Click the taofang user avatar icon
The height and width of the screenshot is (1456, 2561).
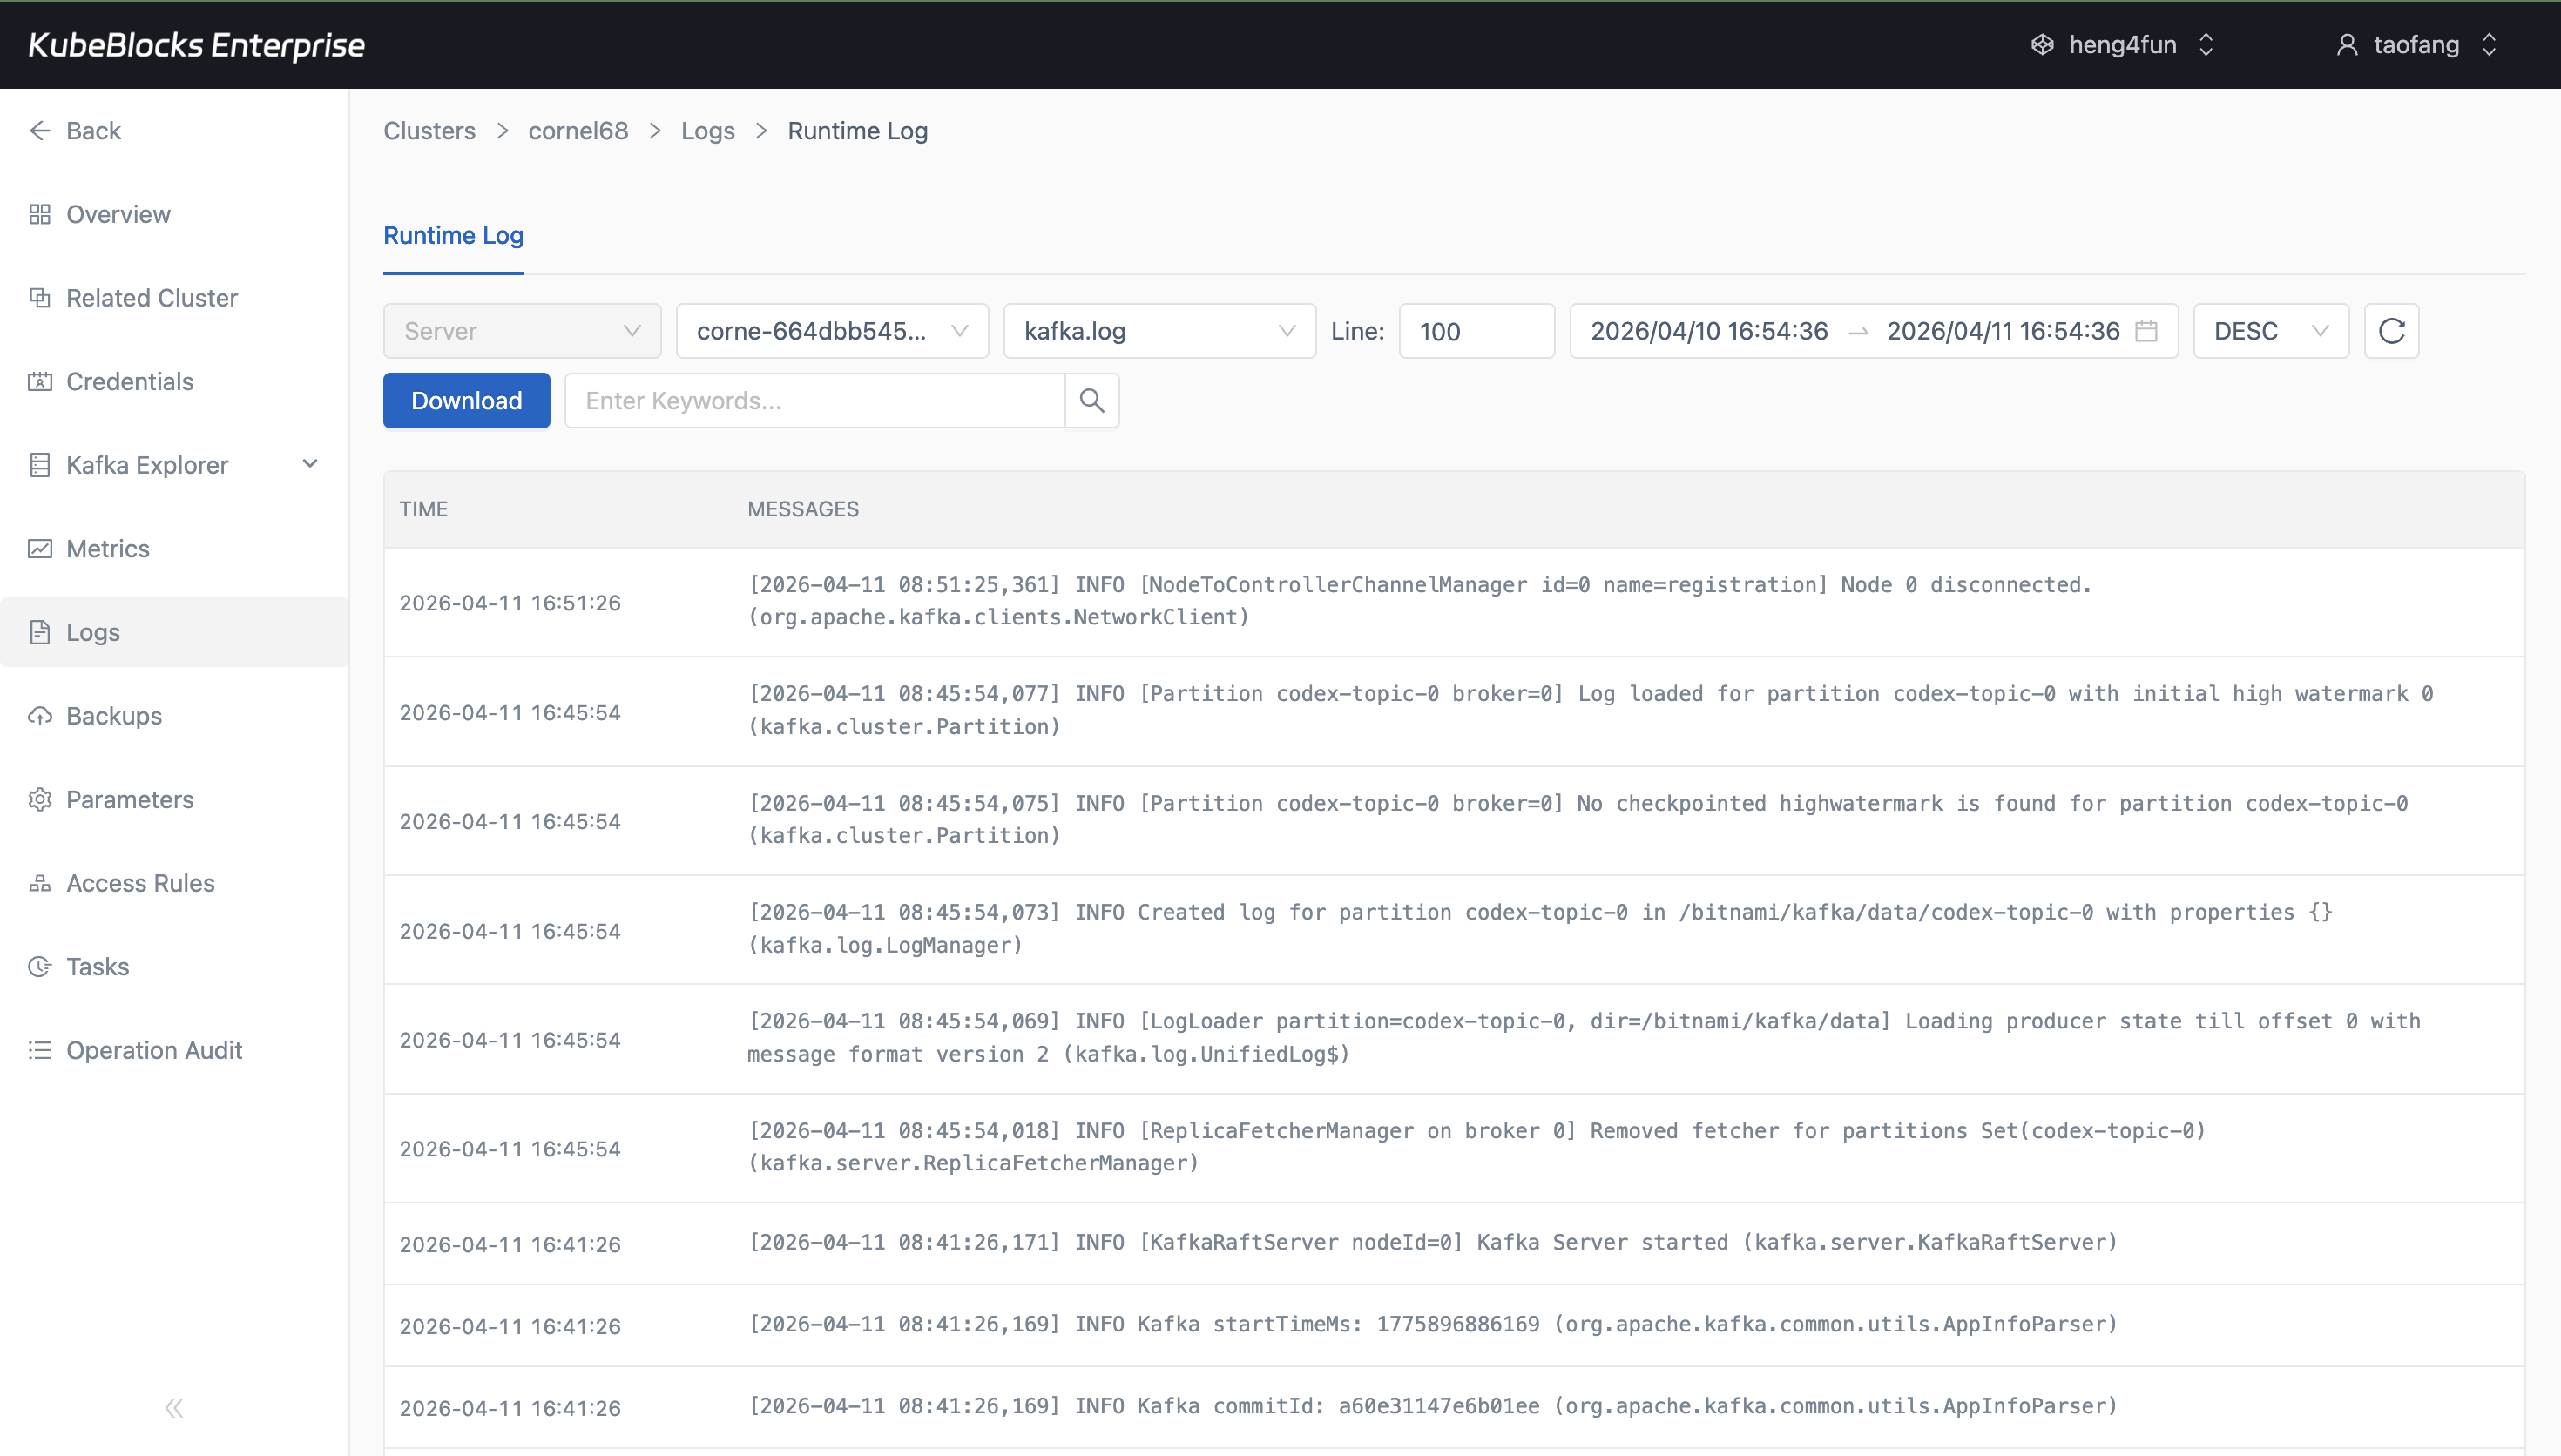click(x=2347, y=45)
